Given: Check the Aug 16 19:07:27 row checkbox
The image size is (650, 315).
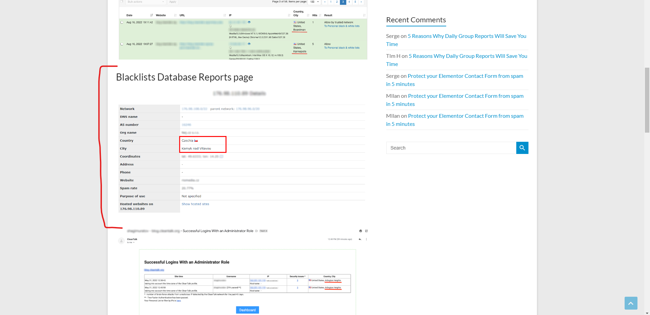Looking at the screenshot, I should tap(122, 44).
